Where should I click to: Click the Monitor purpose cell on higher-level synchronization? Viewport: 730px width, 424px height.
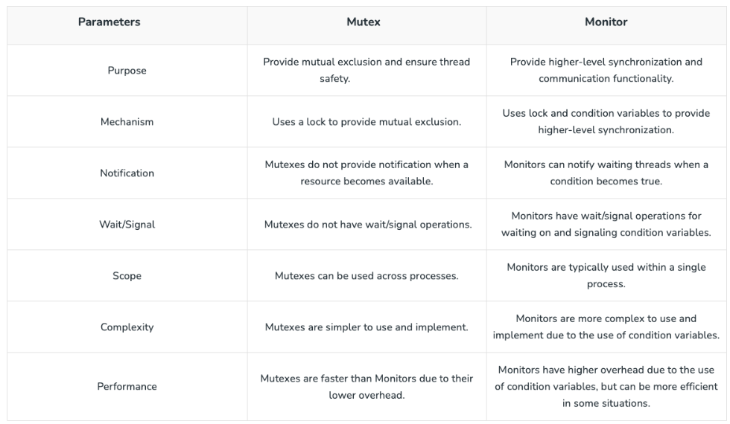click(x=606, y=70)
